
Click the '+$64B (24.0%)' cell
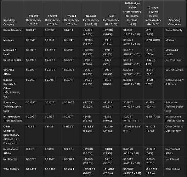(x=150, y=72)
